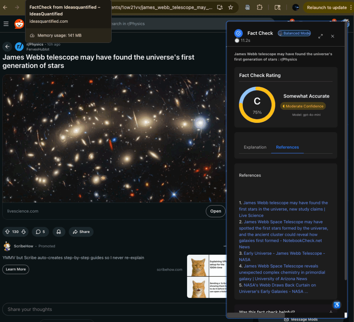Switch to the Explanation tab
The height and width of the screenshot is (322, 354).
(x=255, y=147)
